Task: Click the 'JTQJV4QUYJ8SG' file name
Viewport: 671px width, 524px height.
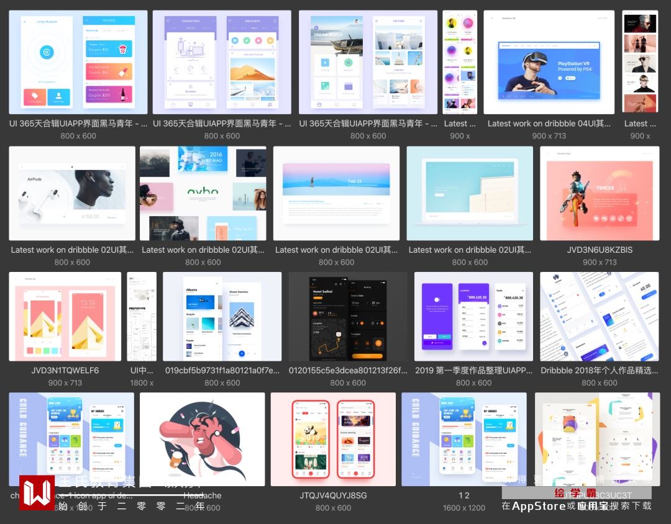Action: (x=334, y=496)
